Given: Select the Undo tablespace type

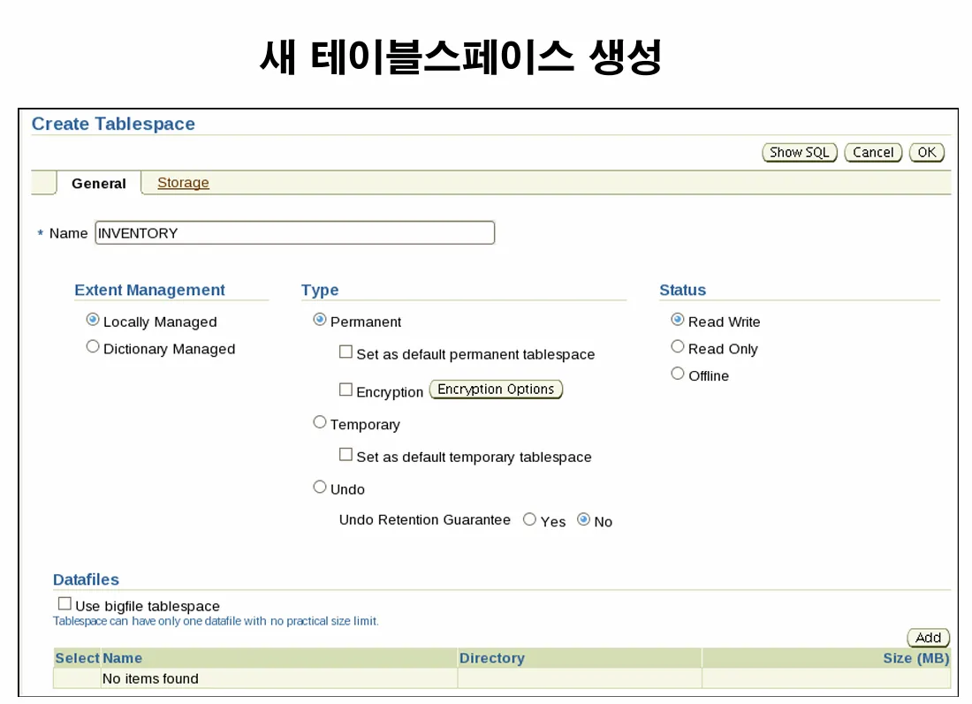Looking at the screenshot, I should click(x=320, y=487).
